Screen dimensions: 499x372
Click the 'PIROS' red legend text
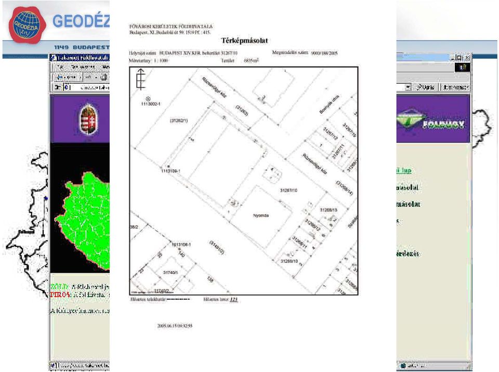click(x=60, y=295)
